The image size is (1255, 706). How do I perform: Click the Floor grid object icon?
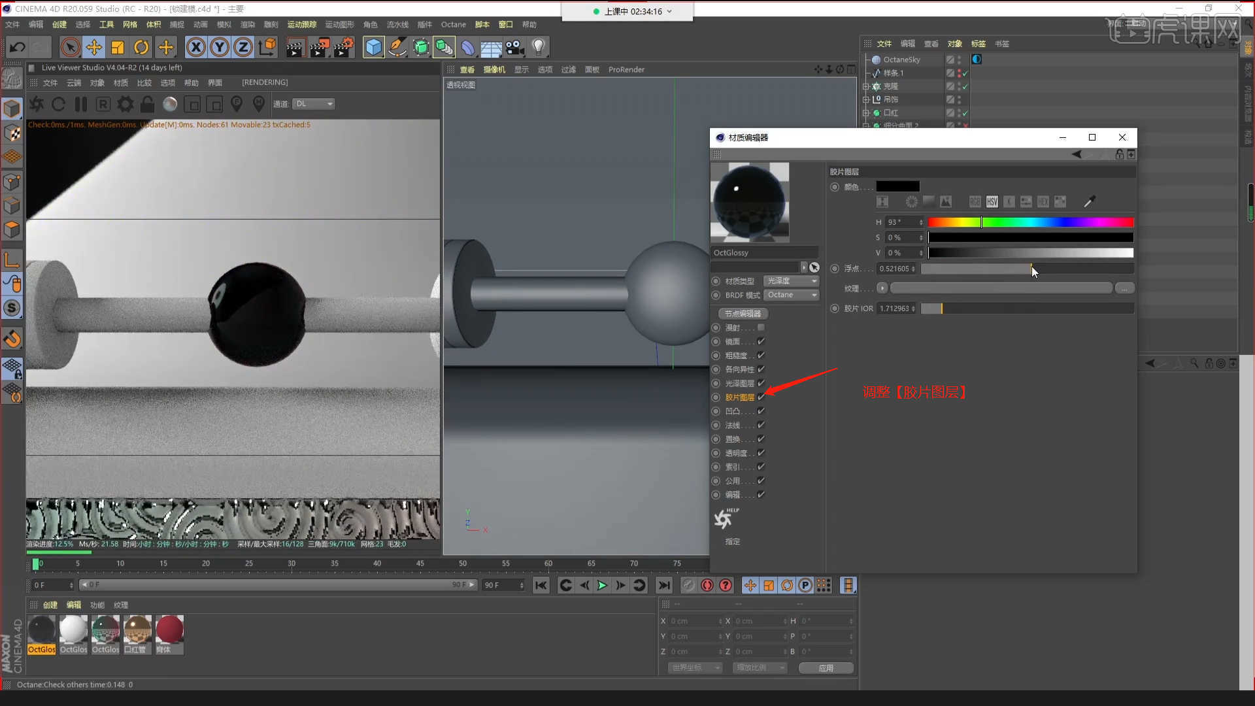(492, 47)
